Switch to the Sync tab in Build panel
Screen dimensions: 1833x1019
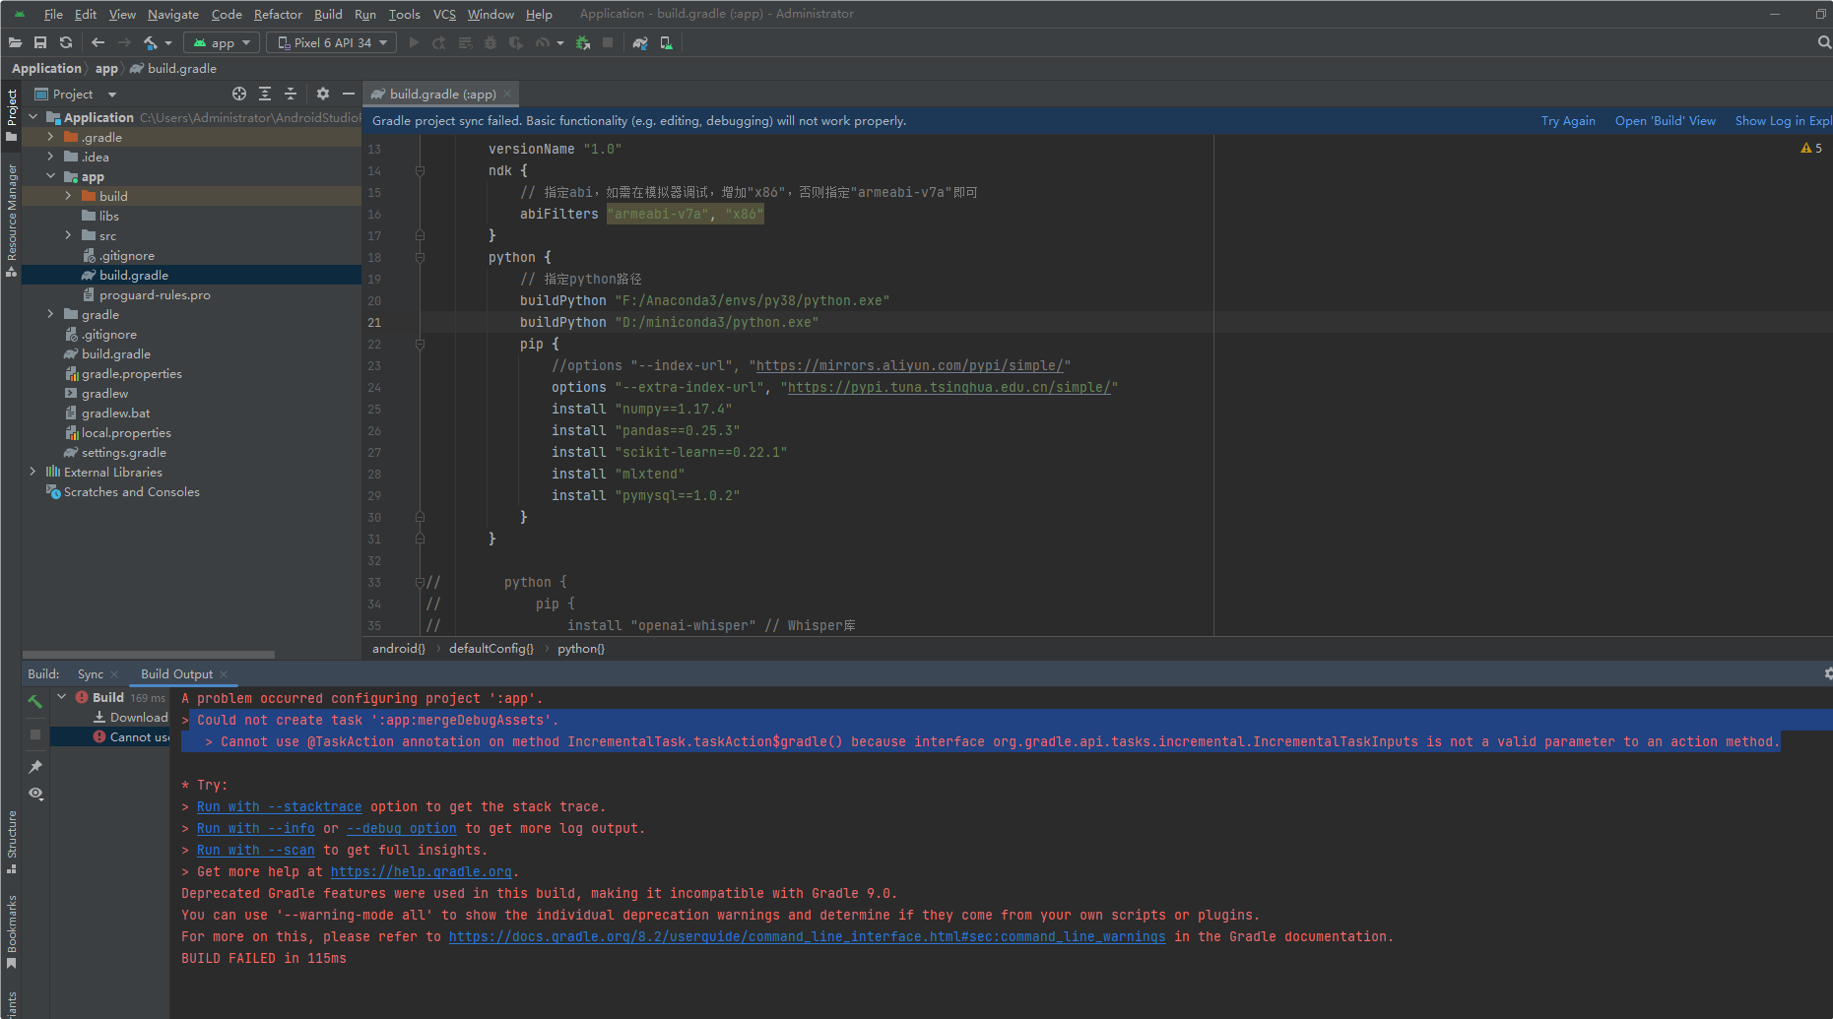[91, 673]
